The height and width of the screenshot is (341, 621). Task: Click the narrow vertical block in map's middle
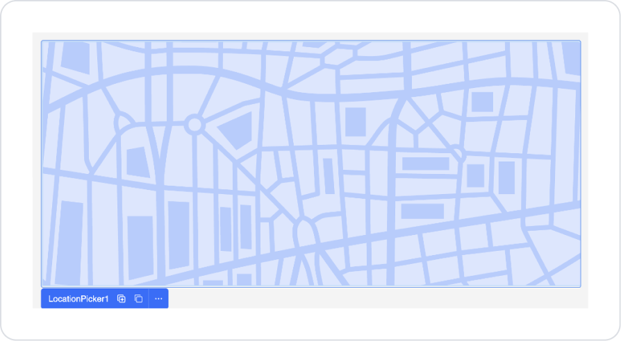coord(329,176)
